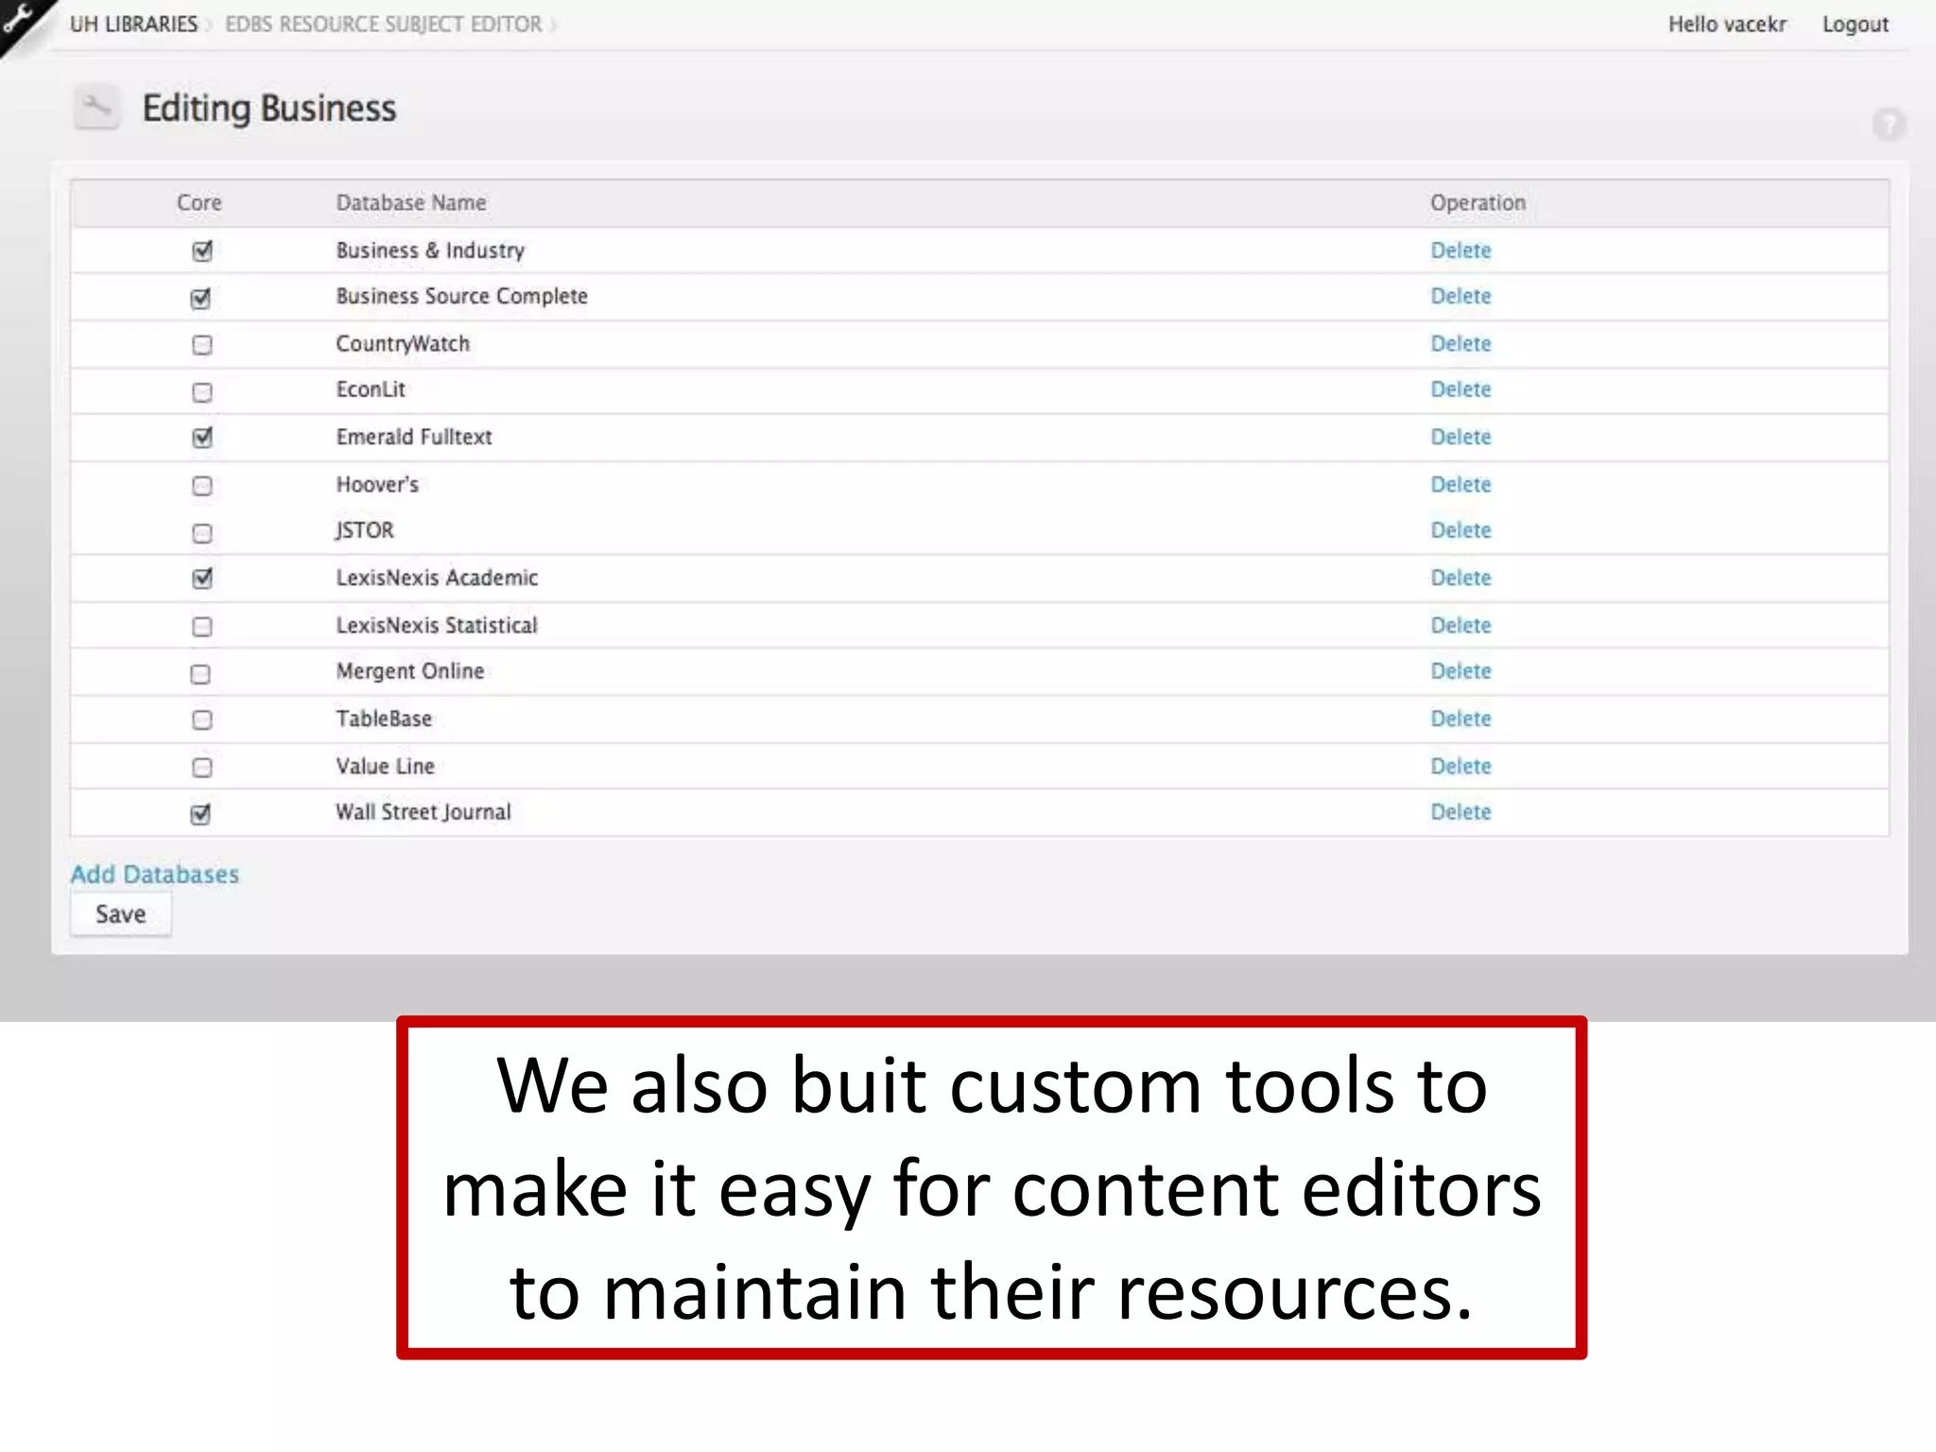
Task: Uncheck Core for Business & Industry
Action: tap(201, 251)
